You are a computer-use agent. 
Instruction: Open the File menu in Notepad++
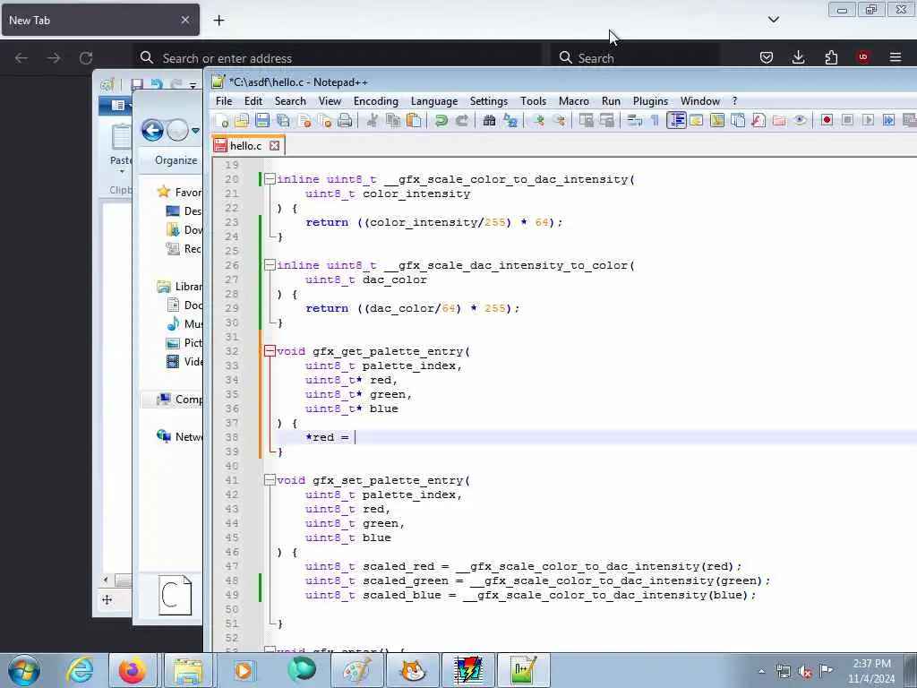click(x=224, y=101)
